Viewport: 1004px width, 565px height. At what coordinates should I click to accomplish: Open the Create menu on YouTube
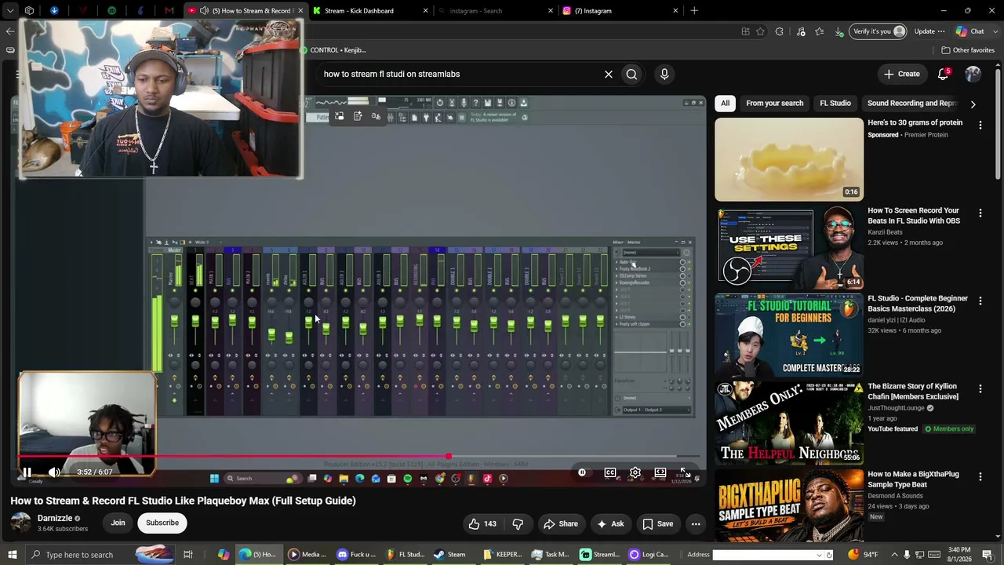coord(902,74)
